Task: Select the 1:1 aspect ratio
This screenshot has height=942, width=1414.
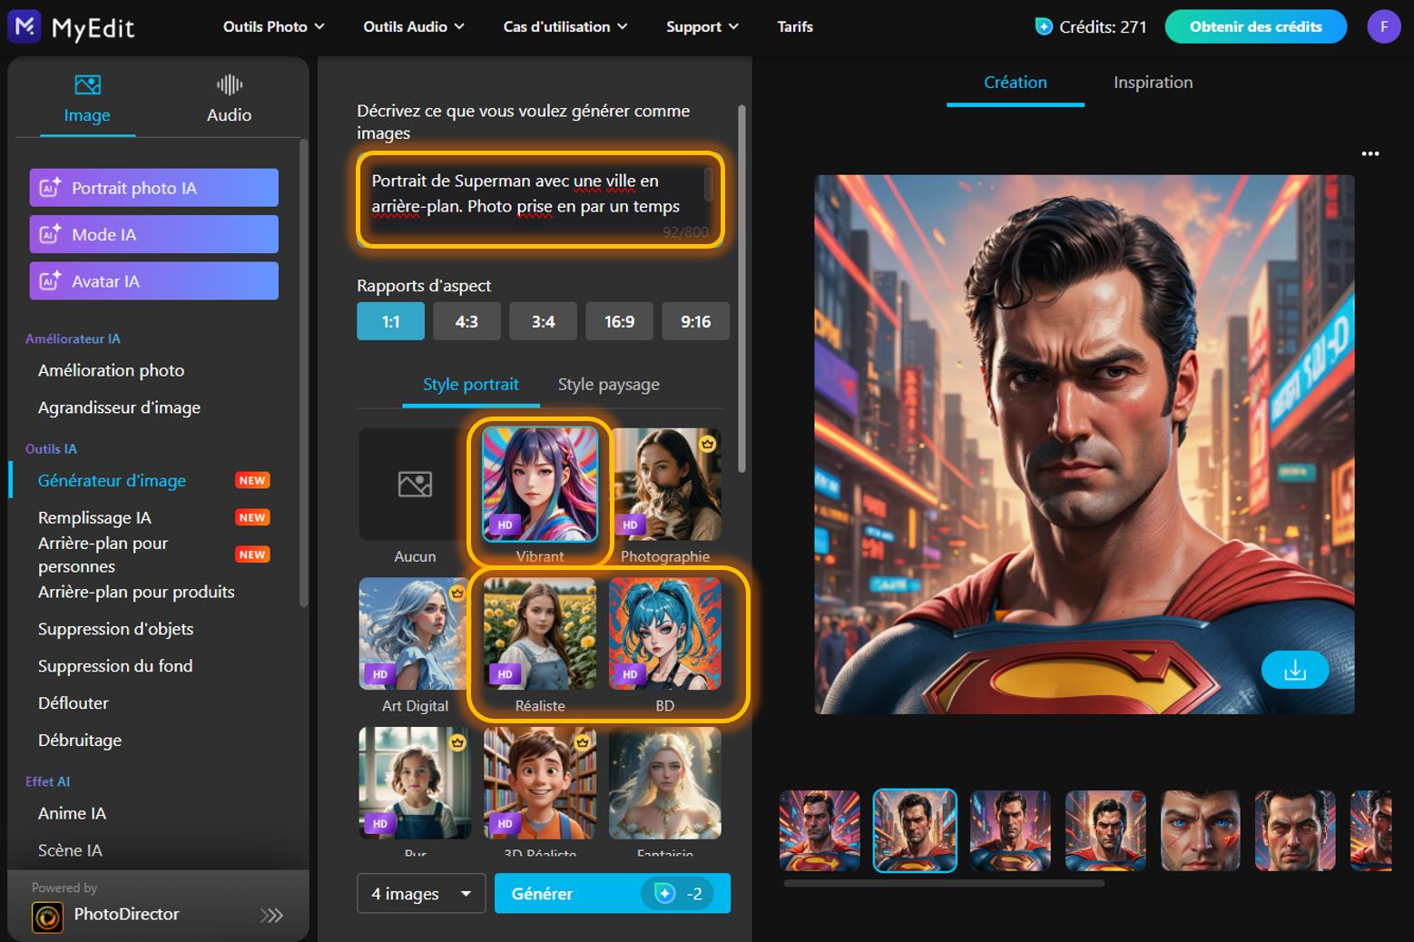Action: [390, 321]
